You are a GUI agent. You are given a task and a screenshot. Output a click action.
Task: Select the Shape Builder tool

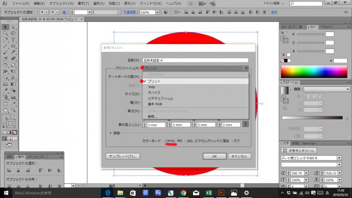pos(5,78)
